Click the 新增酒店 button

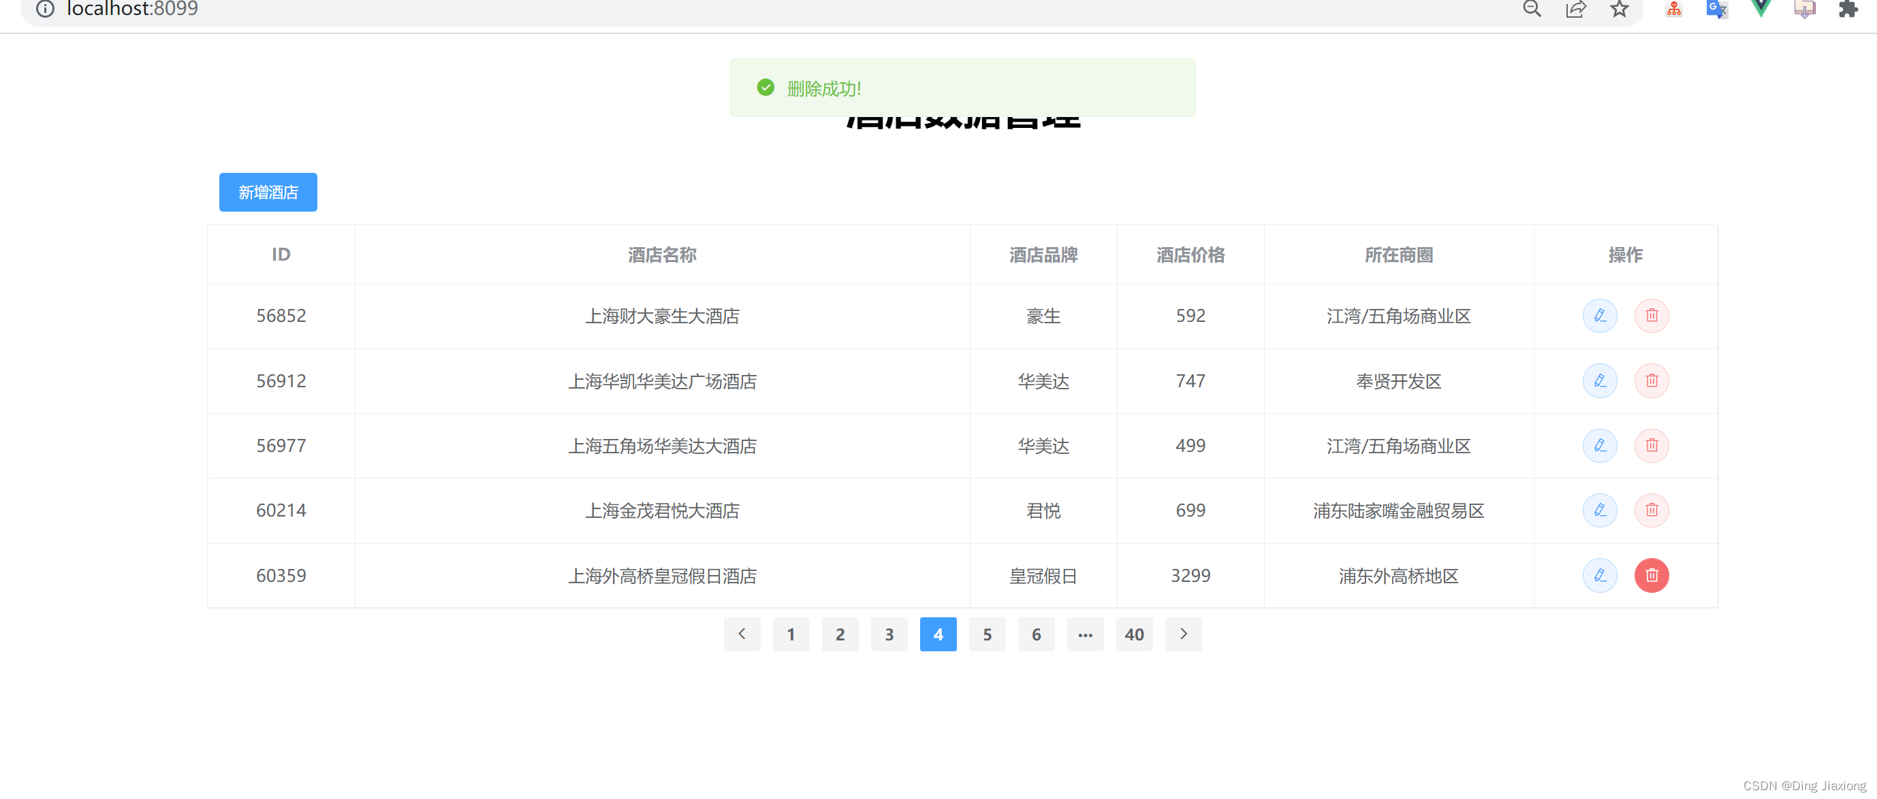tap(268, 193)
